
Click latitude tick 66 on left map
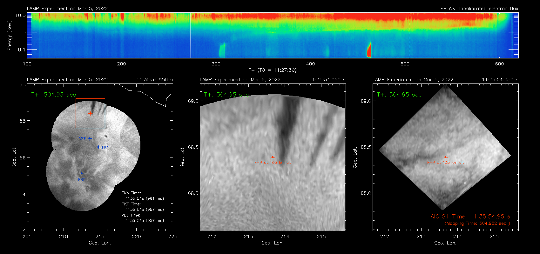(23, 157)
